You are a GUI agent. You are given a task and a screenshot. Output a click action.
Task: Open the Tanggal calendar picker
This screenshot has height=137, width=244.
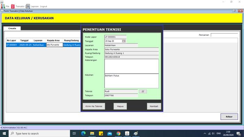click(x=124, y=41)
